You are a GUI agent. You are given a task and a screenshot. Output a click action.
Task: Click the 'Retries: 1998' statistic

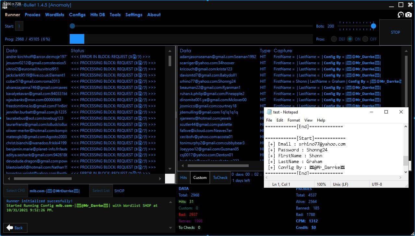tap(191, 221)
